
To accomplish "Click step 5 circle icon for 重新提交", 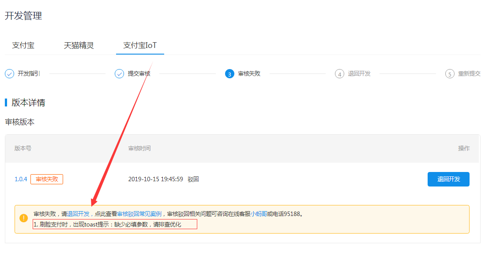I will click(x=449, y=74).
